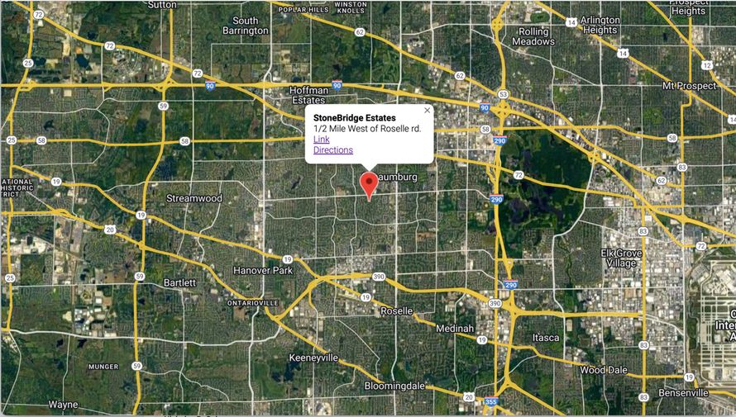The image size is (736, 417).
Task: Click the route 20 marker near Bloomingdale
Action: [x=469, y=397]
